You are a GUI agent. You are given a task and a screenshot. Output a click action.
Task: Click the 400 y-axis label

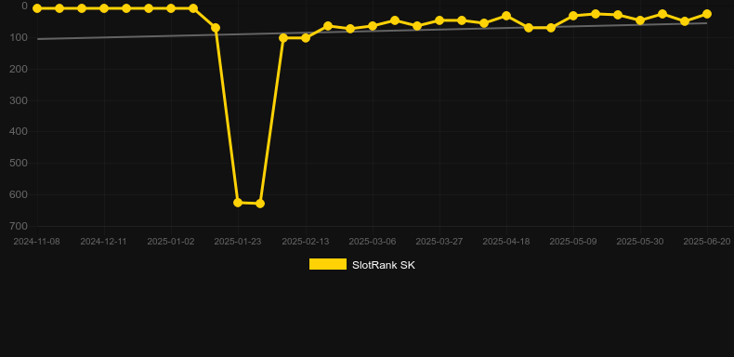point(19,132)
